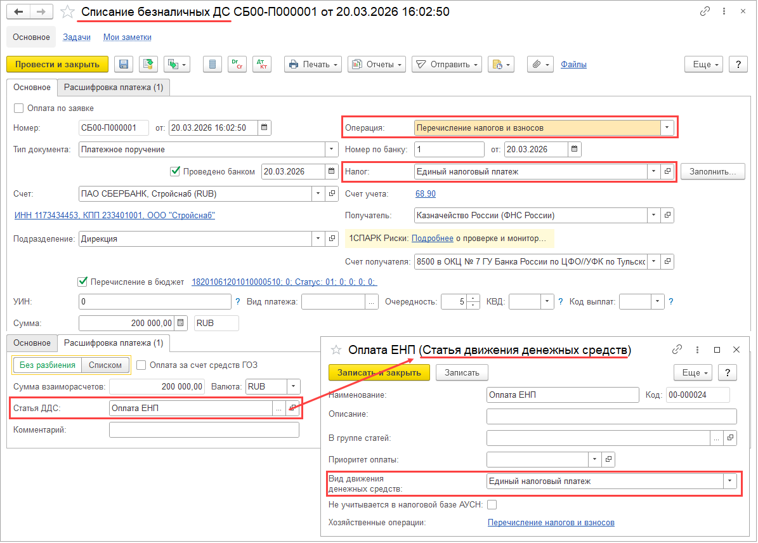Viewport: 758px width, 543px height.
Task: Add document to favorites with star icon
Action: [x=67, y=11]
